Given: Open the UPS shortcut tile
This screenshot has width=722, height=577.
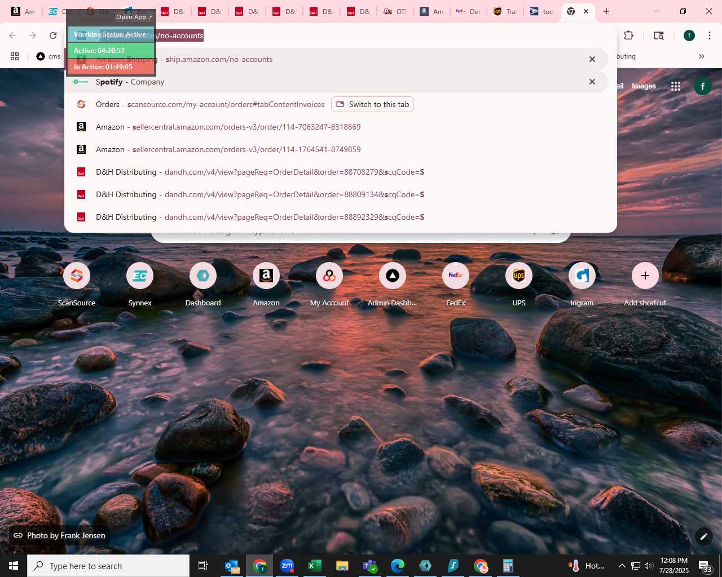Looking at the screenshot, I should tap(519, 285).
